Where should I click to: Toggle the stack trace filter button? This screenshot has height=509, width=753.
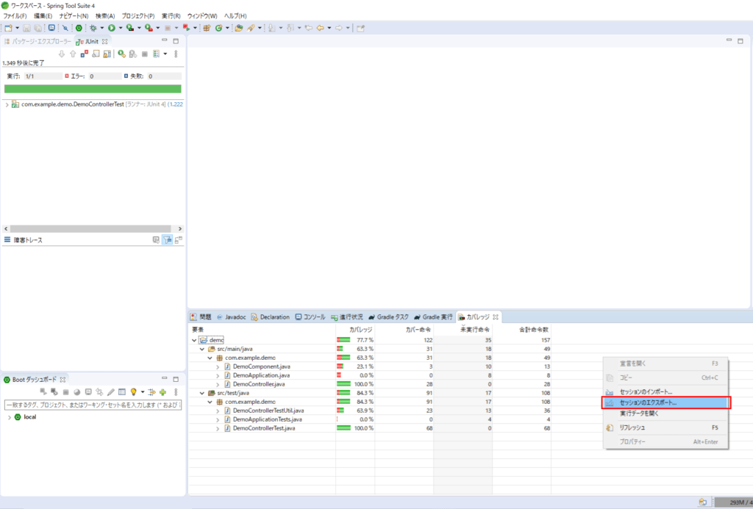pyautogui.click(x=167, y=239)
